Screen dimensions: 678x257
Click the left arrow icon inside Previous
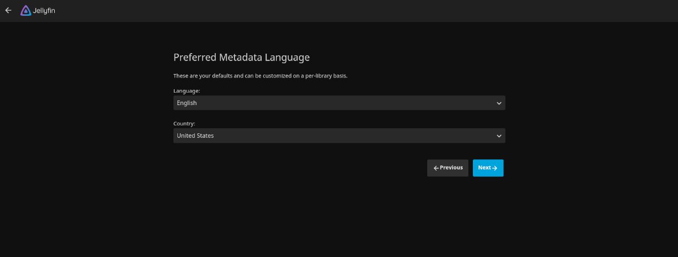[x=436, y=168]
